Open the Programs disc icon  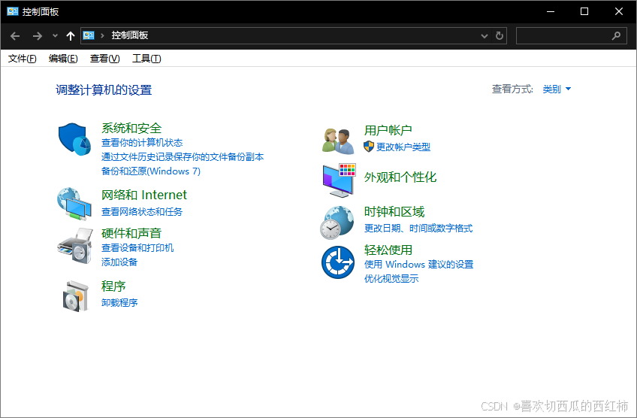[x=76, y=296]
